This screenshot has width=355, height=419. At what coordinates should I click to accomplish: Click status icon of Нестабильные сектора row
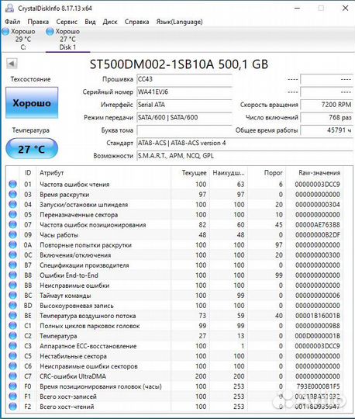[12, 356]
